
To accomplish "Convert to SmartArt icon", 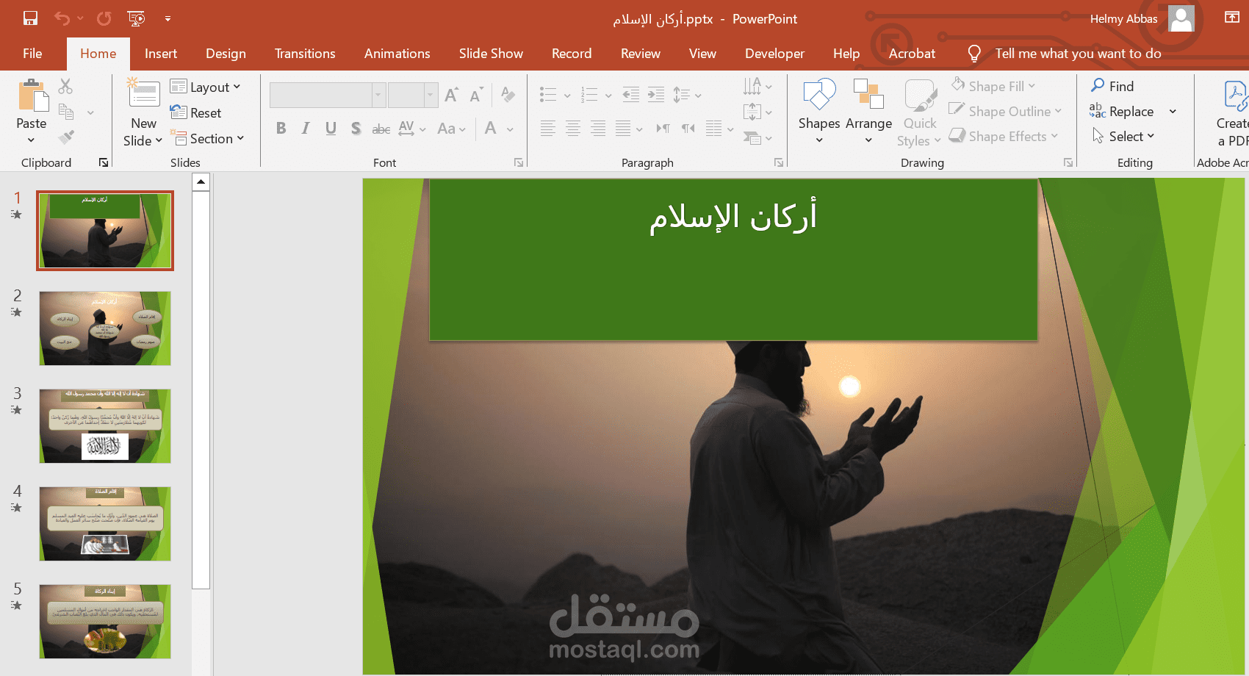I will pyautogui.click(x=757, y=137).
